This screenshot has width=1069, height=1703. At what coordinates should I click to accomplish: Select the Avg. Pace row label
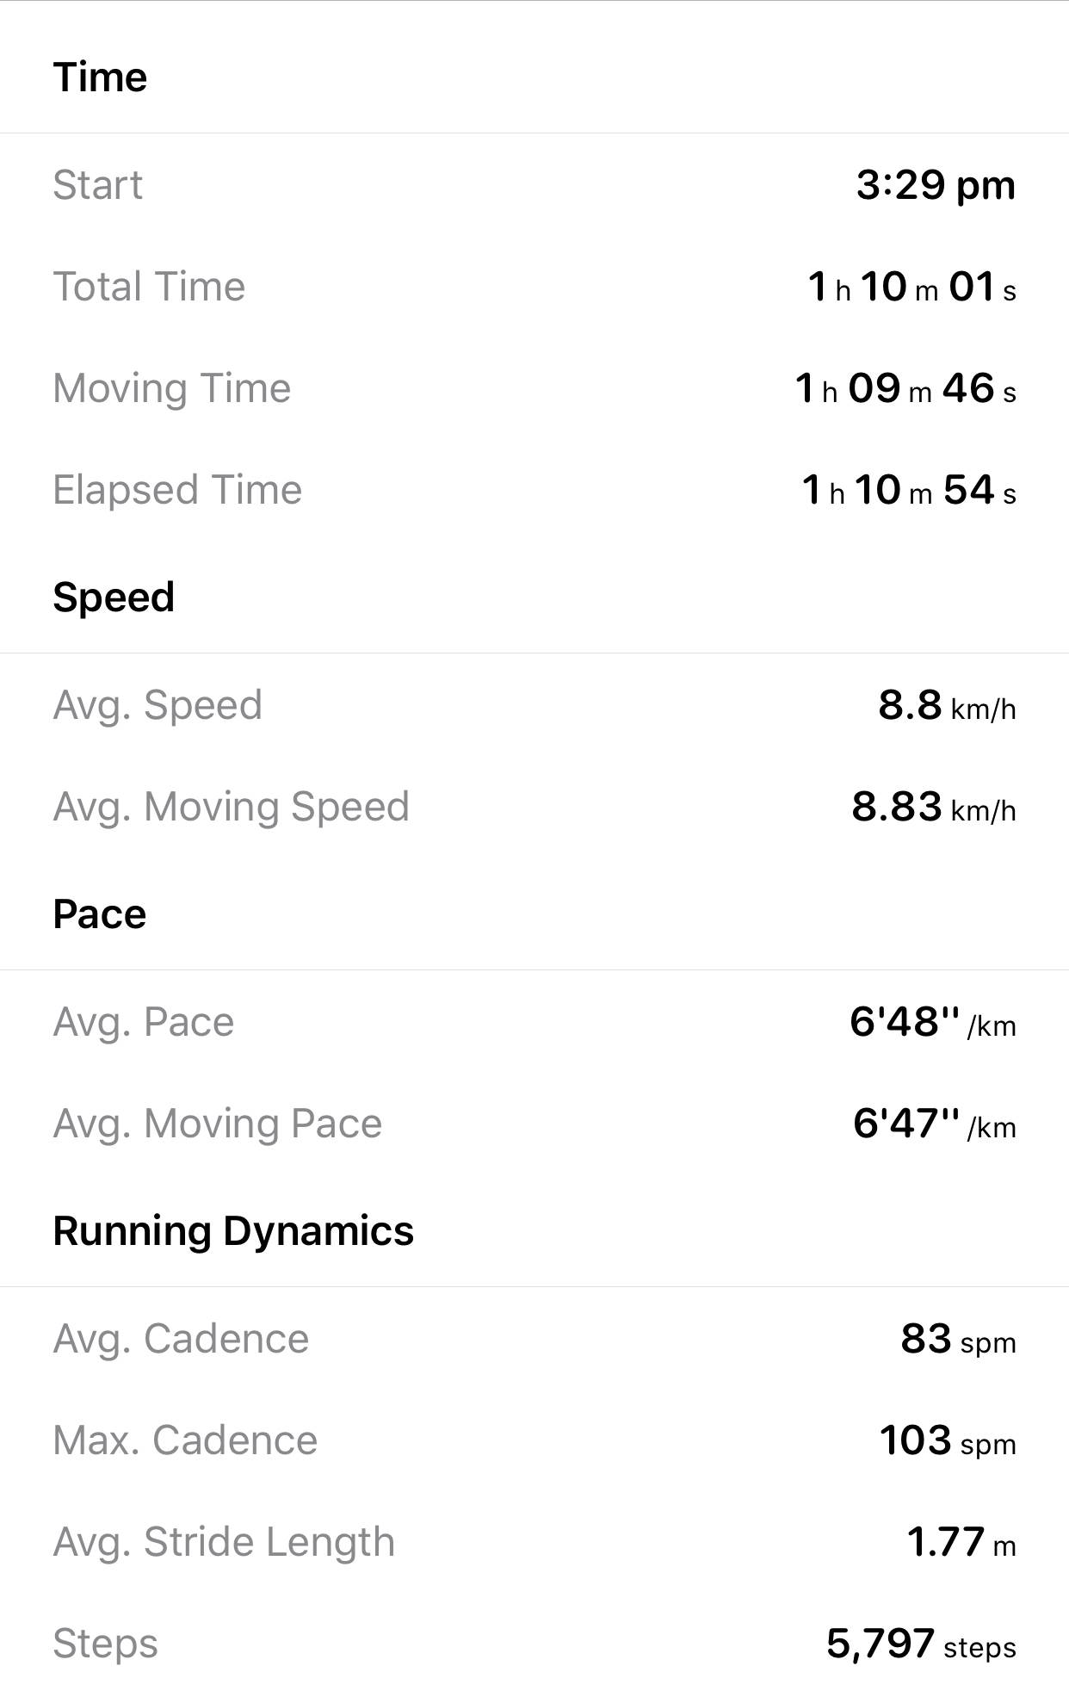point(144,1022)
